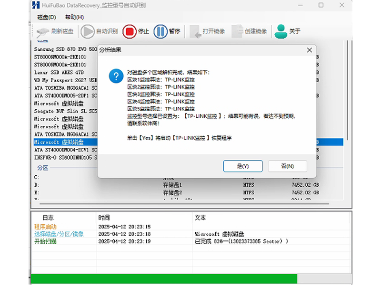Click the Refresh Disk (刷新磁盘) toolbar icon

click(x=42, y=32)
